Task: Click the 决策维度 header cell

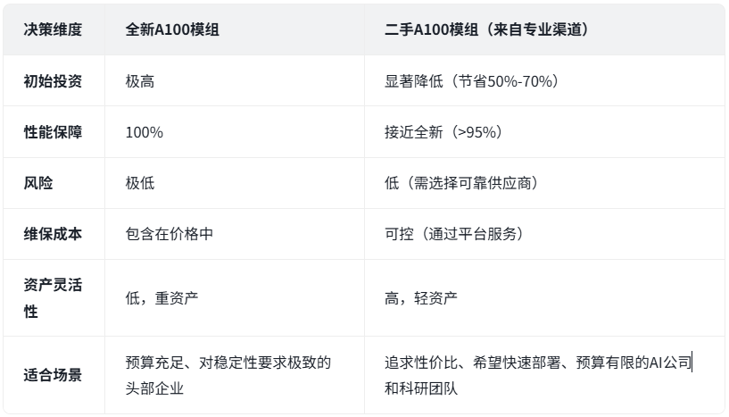Action: (53, 29)
